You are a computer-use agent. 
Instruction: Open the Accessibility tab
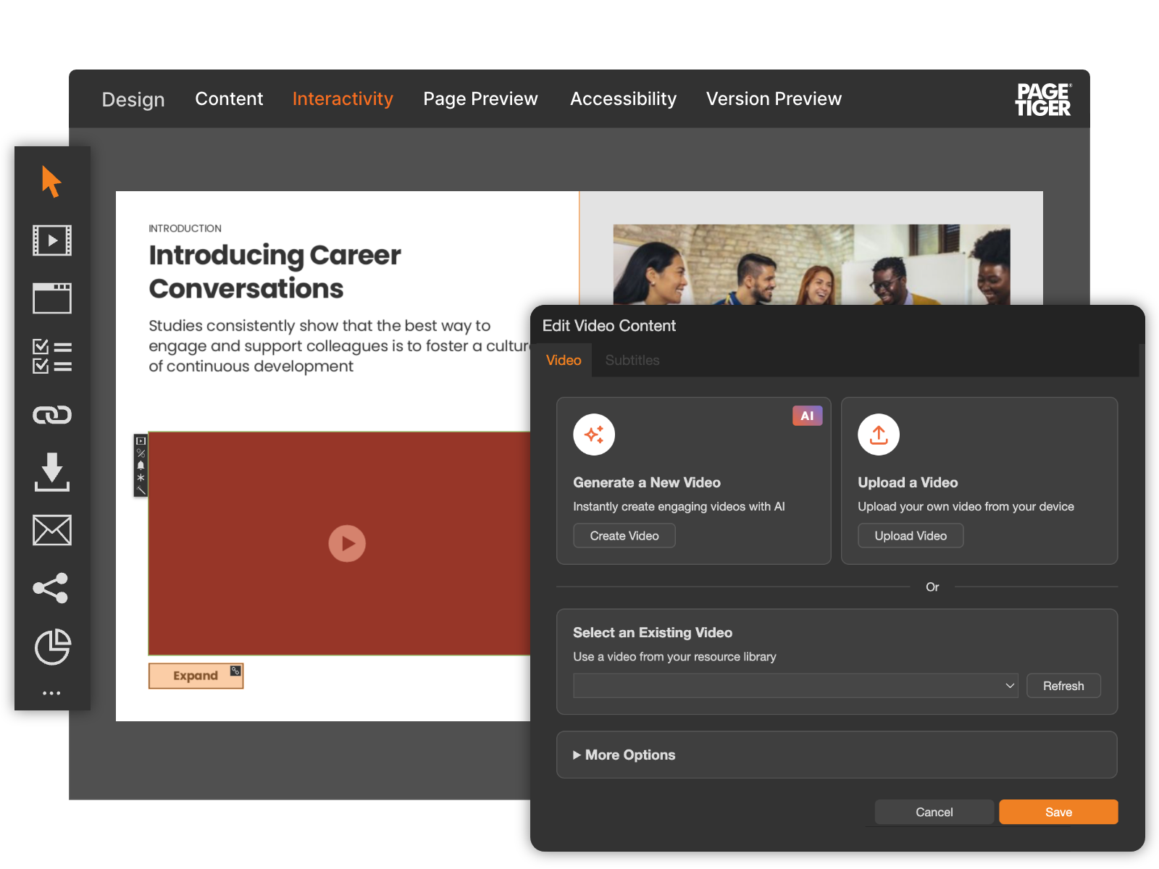[x=623, y=98]
